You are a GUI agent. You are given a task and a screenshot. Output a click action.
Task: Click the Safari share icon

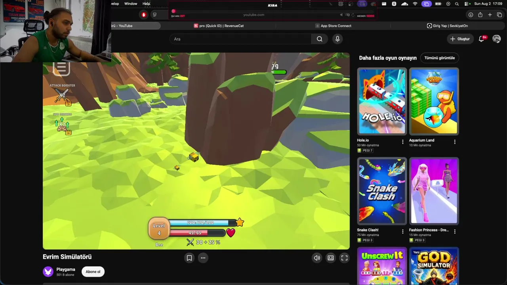(x=480, y=15)
